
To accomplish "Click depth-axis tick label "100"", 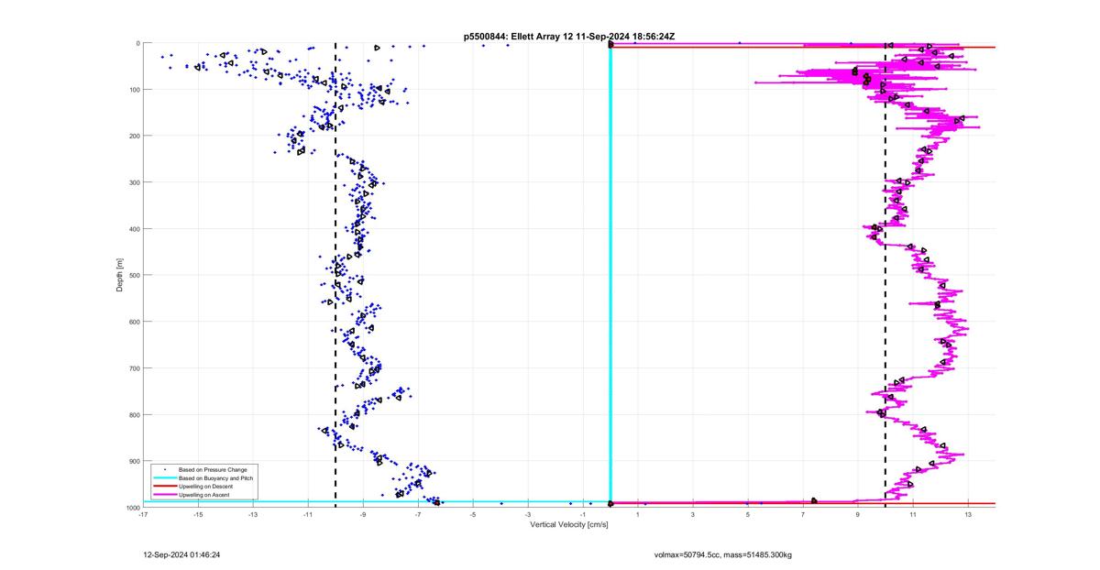I will pos(134,90).
